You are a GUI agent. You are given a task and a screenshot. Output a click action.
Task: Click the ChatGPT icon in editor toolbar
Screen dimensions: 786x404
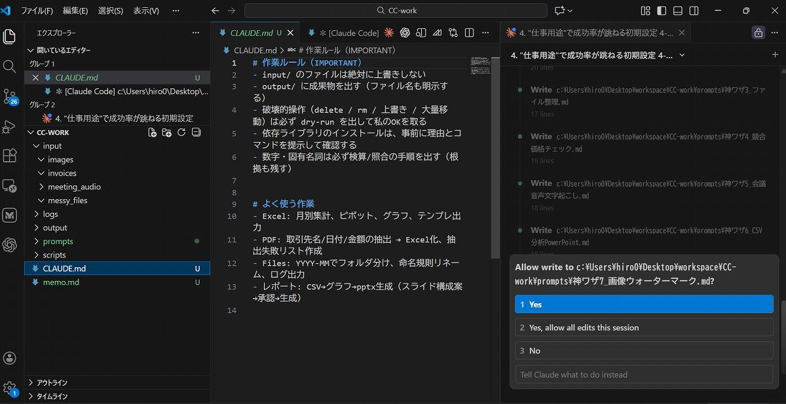[405, 33]
